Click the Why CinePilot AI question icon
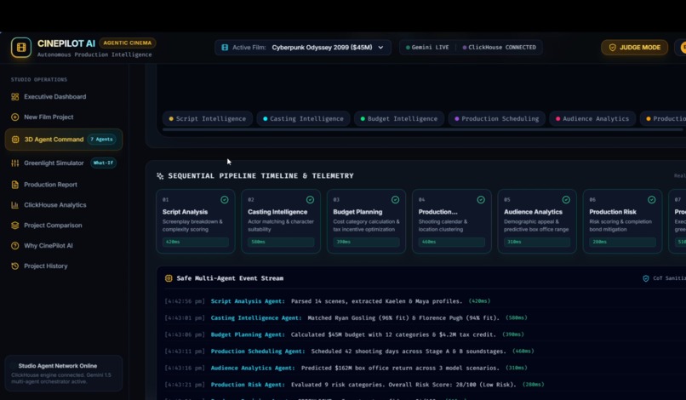The image size is (686, 400). (x=14, y=245)
